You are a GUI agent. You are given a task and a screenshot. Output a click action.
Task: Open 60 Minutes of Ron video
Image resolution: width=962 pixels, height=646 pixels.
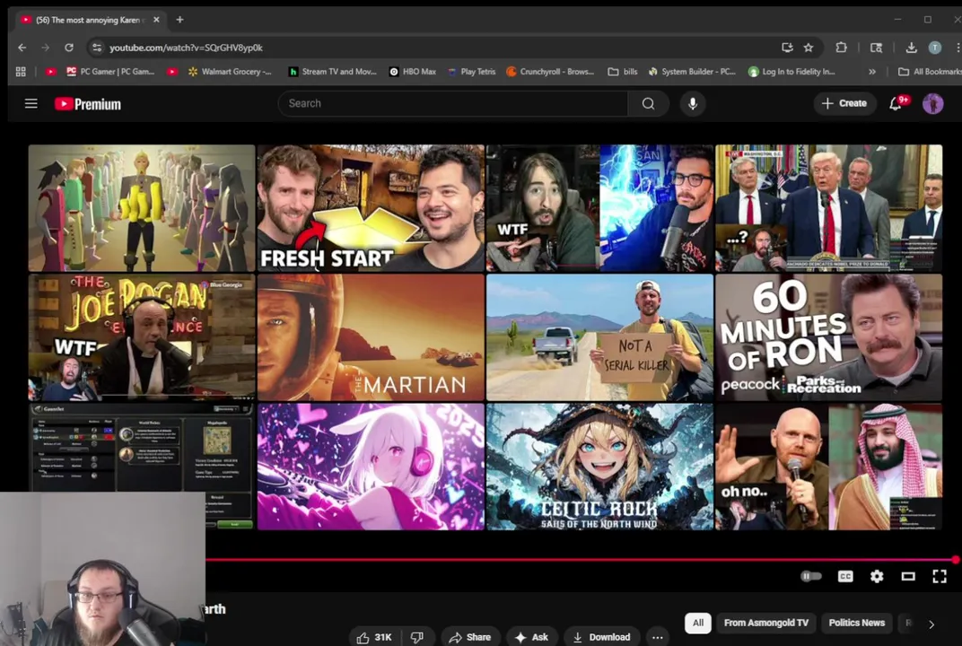[x=829, y=337]
